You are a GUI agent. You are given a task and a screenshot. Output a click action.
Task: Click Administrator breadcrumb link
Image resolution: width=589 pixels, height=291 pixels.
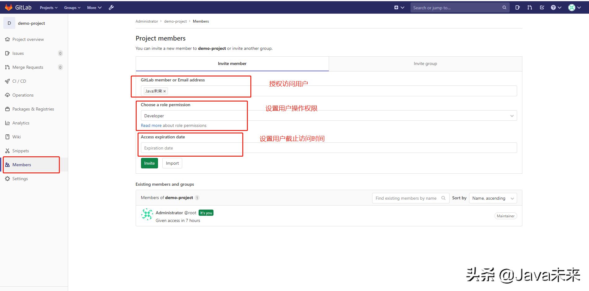[x=147, y=21]
